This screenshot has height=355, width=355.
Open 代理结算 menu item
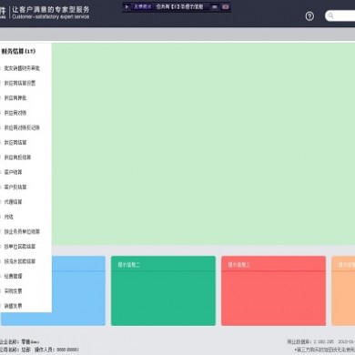coord(13,202)
